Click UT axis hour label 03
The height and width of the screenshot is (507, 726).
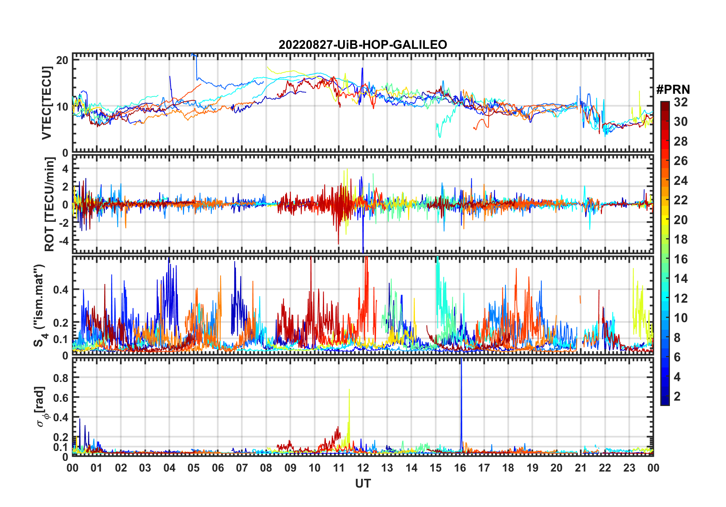145,468
